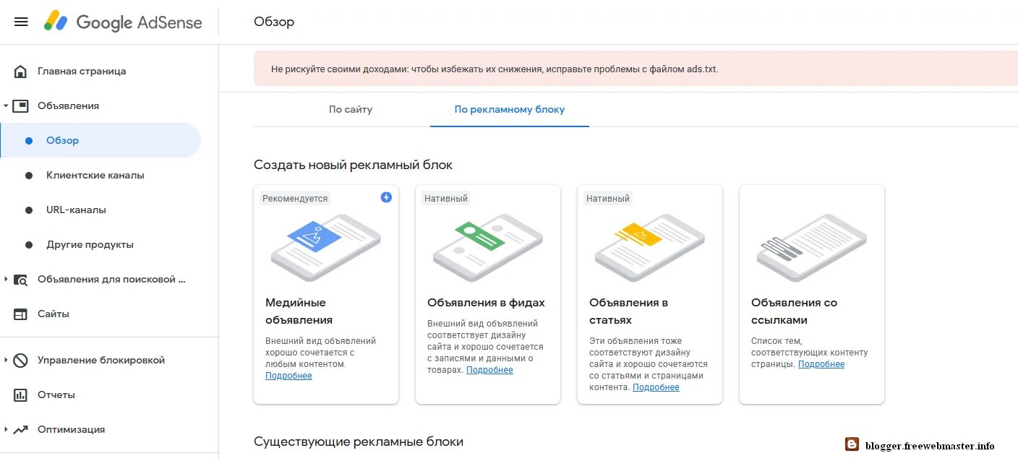
Task: Click the Объявления section icon
Action: [20, 105]
